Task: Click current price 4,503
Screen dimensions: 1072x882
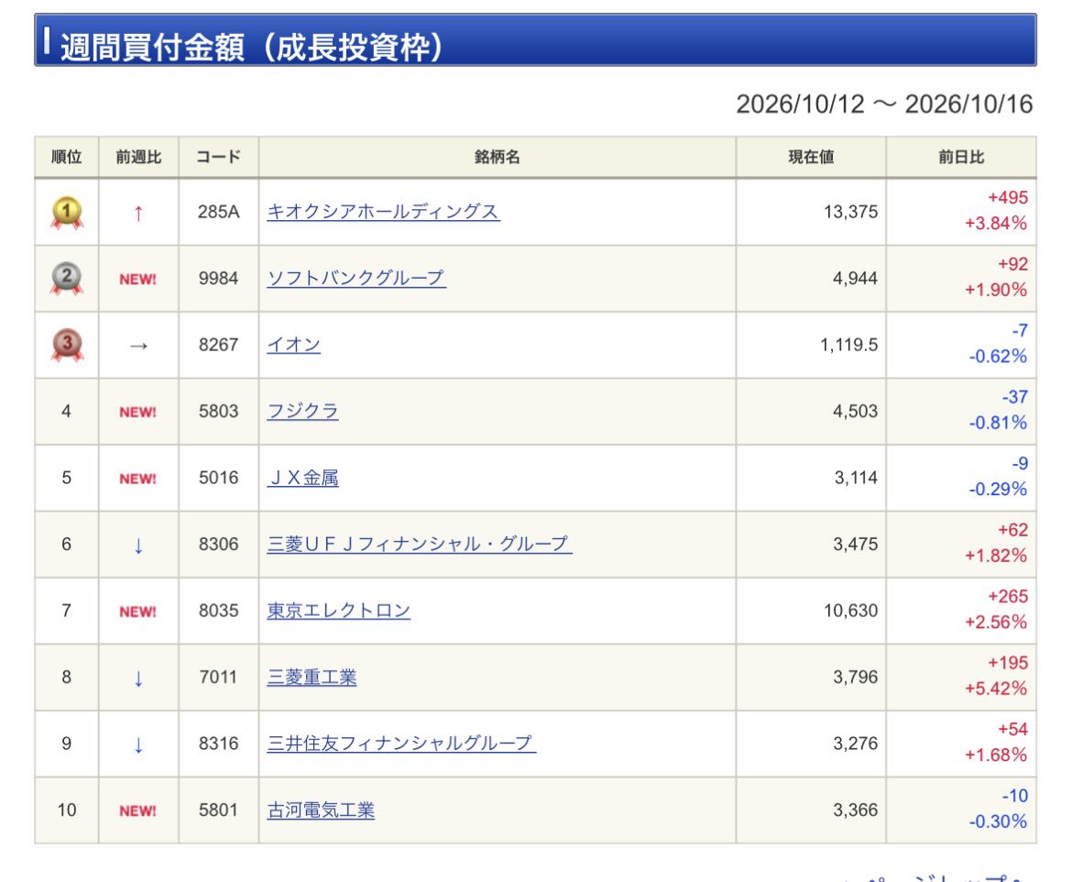Action: coord(855,412)
